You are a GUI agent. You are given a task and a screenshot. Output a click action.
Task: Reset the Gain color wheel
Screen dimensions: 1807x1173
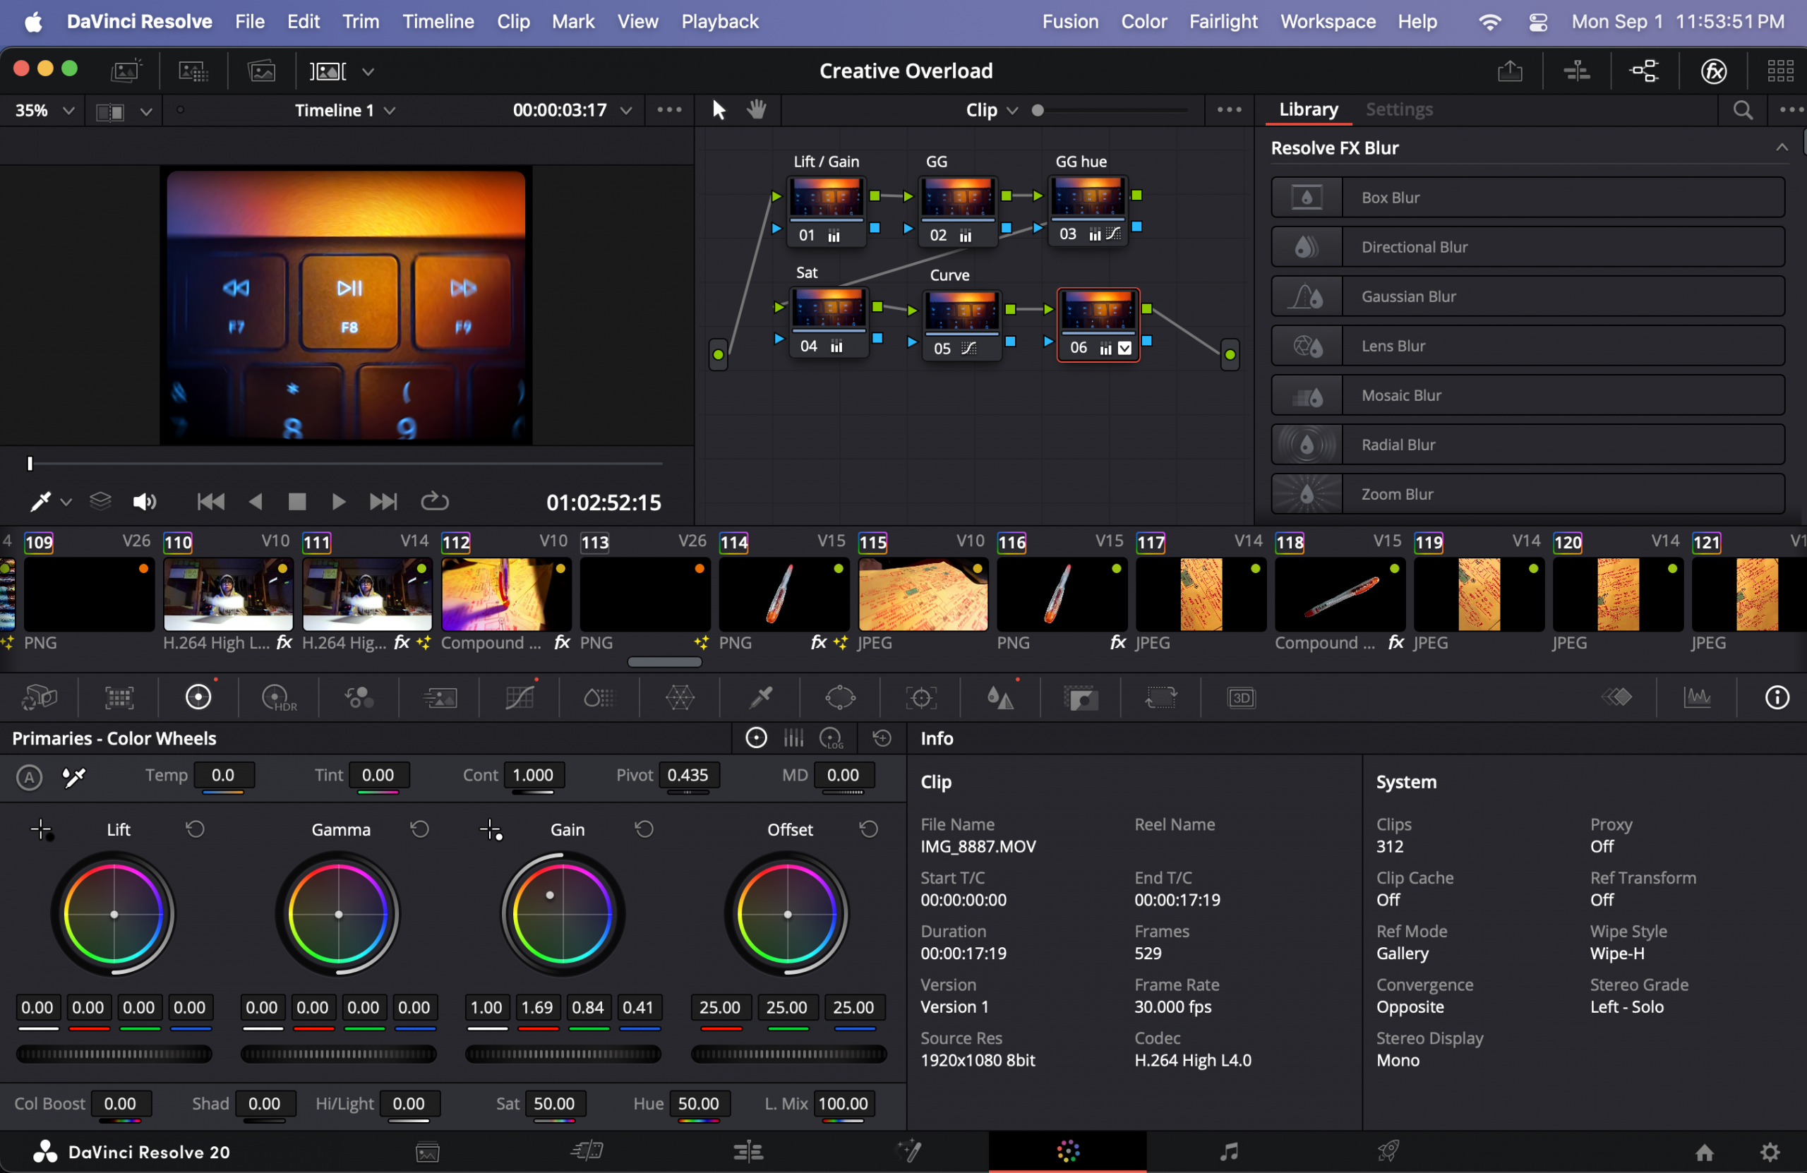click(x=644, y=829)
